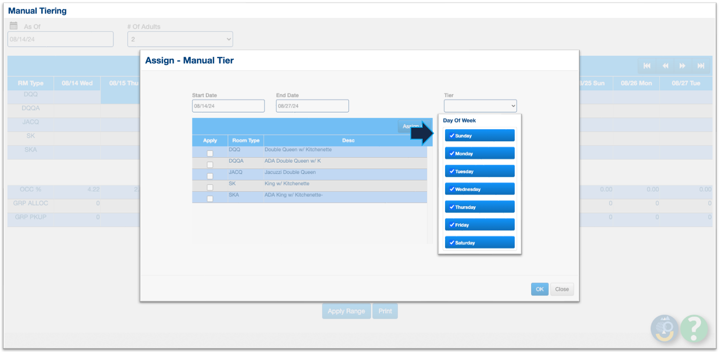The image size is (720, 352).
Task: Click the OK button in dialog
Action: click(x=540, y=289)
